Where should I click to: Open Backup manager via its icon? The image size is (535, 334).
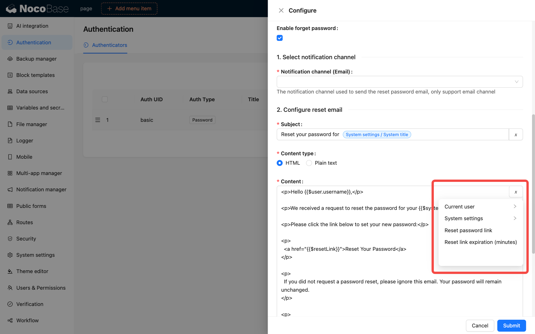coord(10,59)
